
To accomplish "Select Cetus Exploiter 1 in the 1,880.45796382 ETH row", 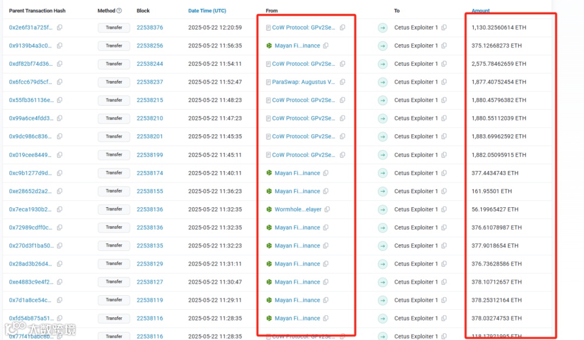I will pyautogui.click(x=416, y=100).
